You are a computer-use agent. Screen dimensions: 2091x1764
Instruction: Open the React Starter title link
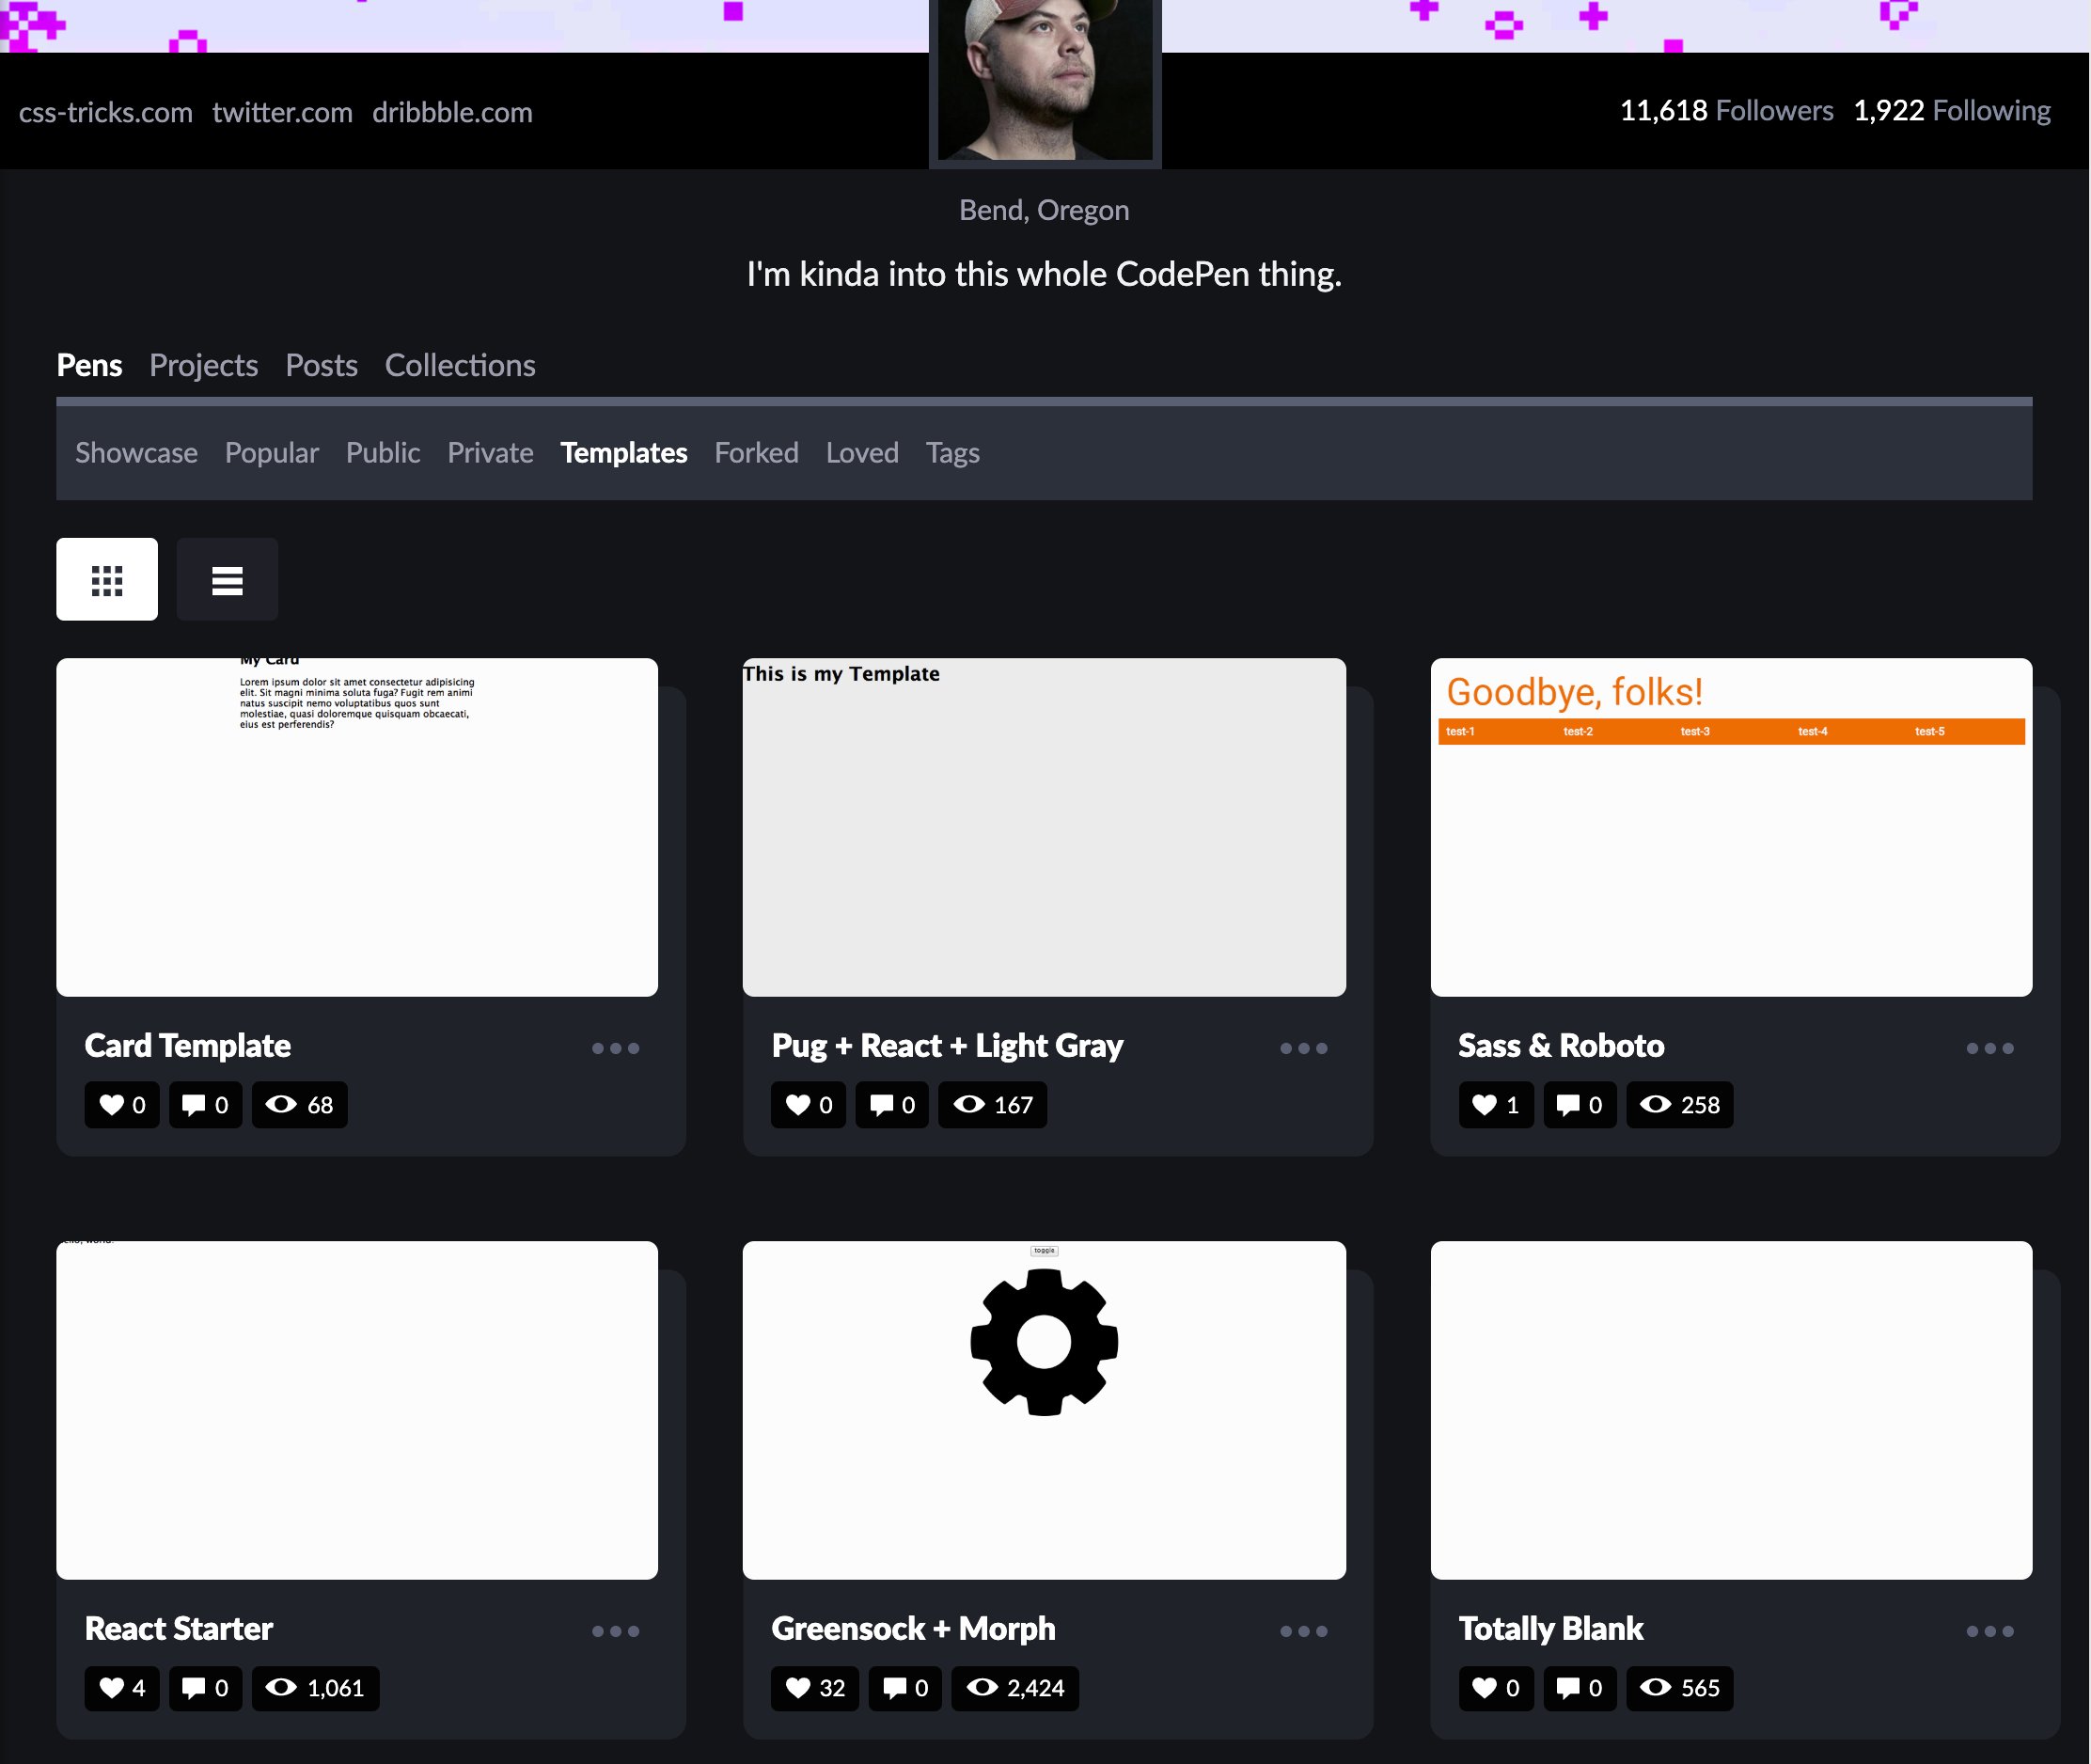pyautogui.click(x=178, y=1628)
